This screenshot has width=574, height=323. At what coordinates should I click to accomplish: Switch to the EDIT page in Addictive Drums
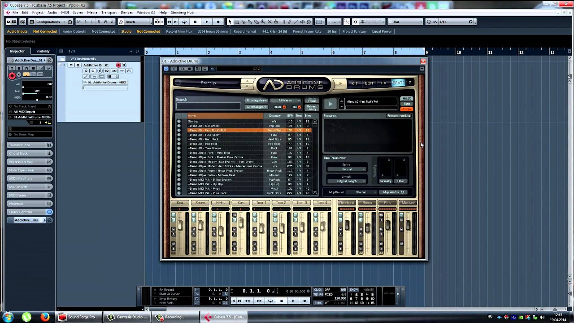[x=369, y=83]
